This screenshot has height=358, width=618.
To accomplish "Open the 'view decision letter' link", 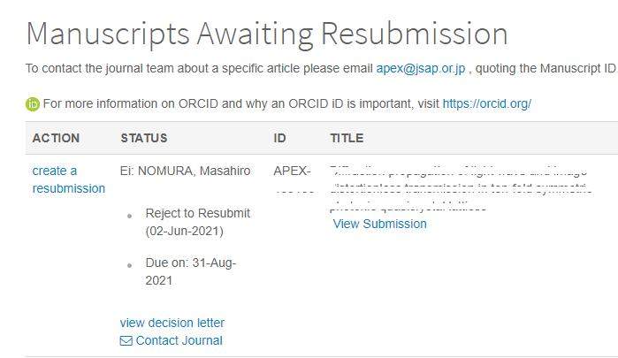I will 172,323.
